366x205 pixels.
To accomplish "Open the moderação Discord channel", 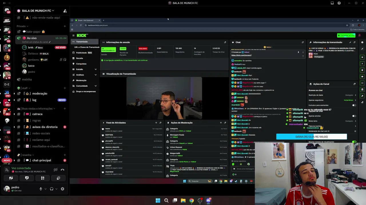I will (x=41, y=93).
